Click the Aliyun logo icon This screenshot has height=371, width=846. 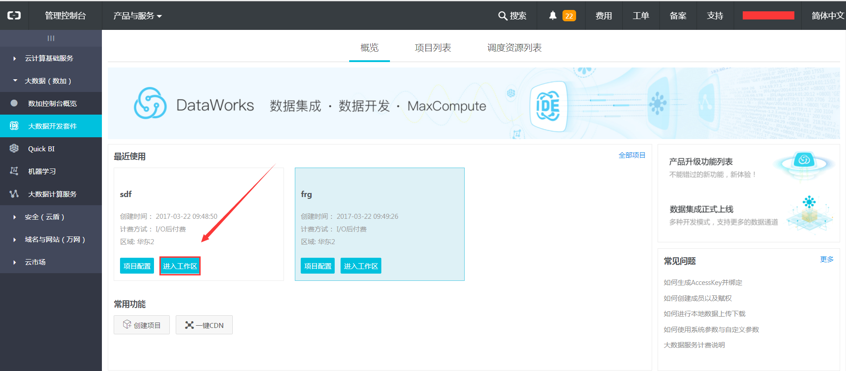tap(14, 15)
